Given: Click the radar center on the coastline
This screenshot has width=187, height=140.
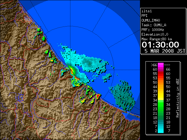Looking at the screenshot, I should click(x=70, y=70).
